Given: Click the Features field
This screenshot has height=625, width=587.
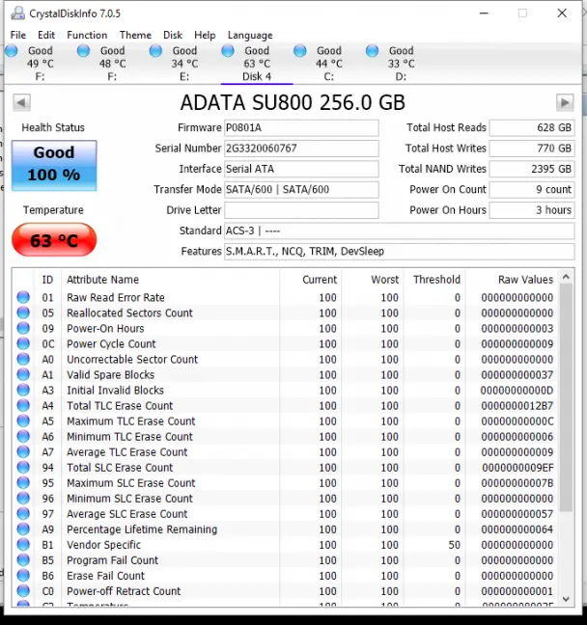Looking at the screenshot, I should [x=400, y=252].
